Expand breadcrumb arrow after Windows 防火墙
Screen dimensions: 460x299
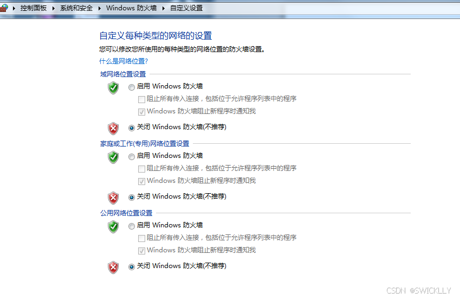click(164, 8)
